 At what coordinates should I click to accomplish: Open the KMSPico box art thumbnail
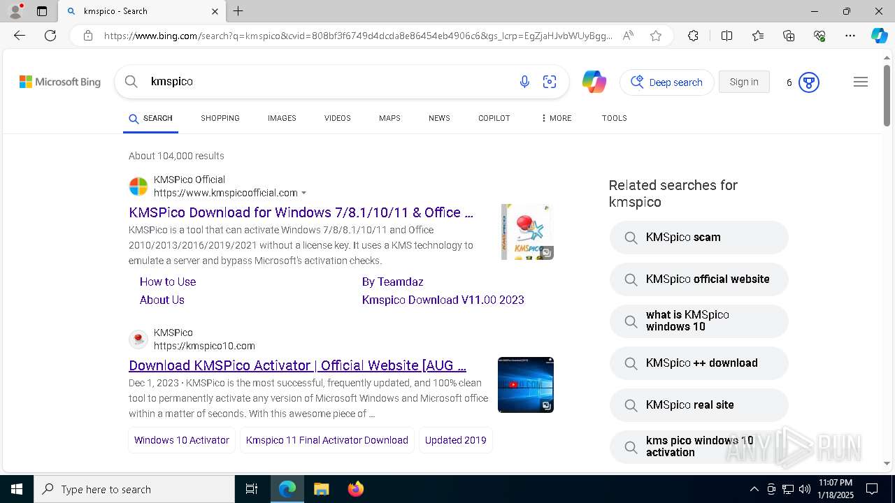coord(527,232)
